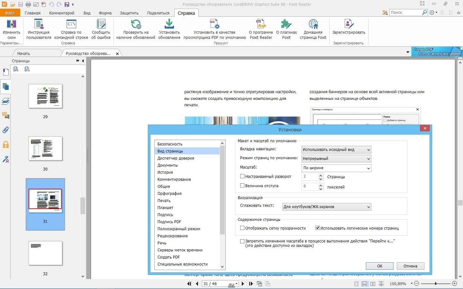463x289 pixels.
Task: Uncheck Использовать логические номера страниц
Action: (x=317, y=228)
